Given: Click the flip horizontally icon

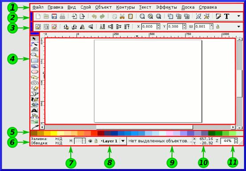Looking at the screenshot, I should tap(82, 27).
